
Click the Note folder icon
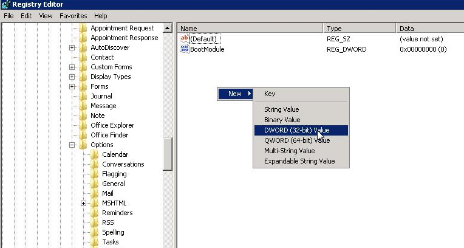pyautogui.click(x=83, y=115)
